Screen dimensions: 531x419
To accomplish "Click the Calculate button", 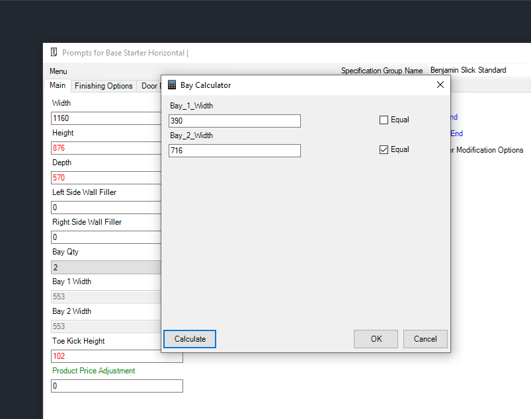I will tap(190, 339).
